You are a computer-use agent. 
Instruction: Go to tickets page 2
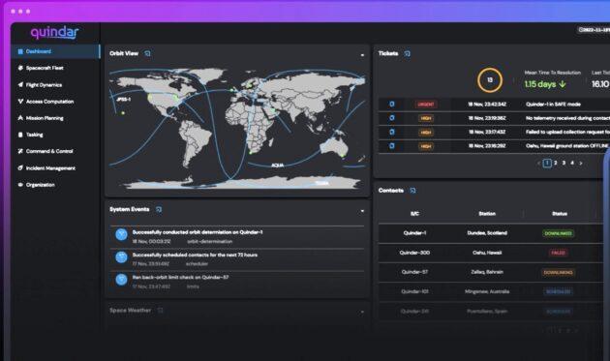556,163
